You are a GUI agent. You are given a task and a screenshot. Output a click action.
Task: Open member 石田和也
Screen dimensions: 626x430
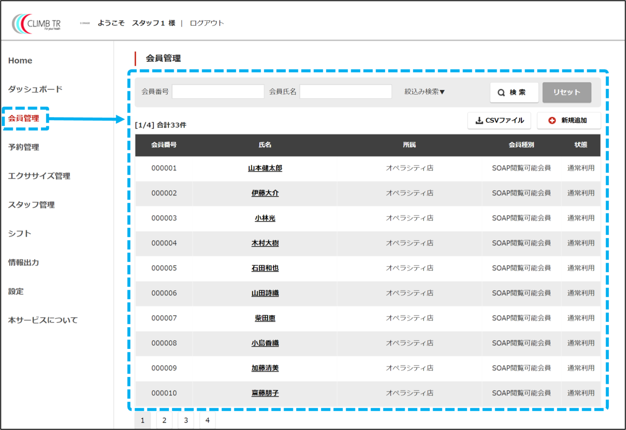(x=265, y=268)
